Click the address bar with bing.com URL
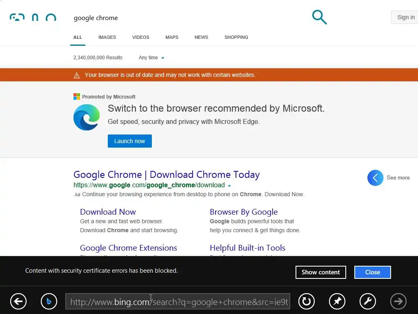Screen dimensions: 418x314 point(178,301)
